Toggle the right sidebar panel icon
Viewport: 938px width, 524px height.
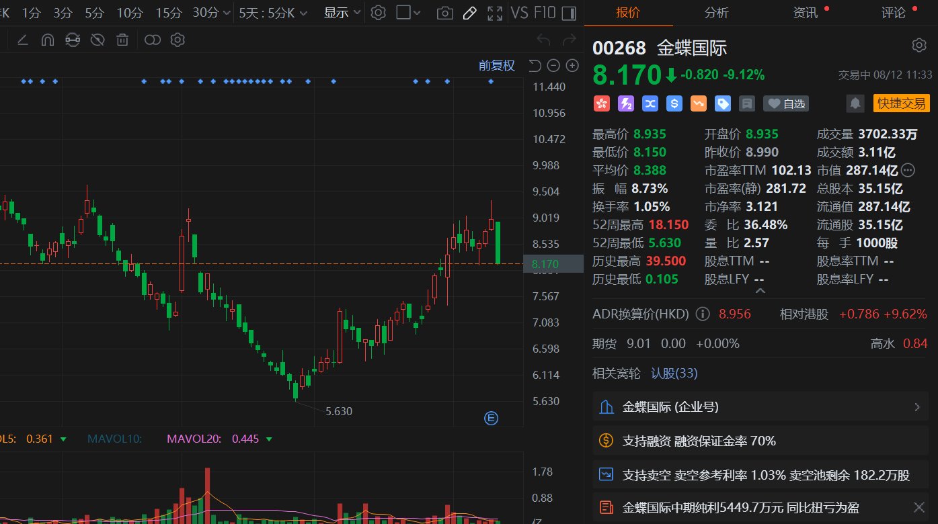pos(568,13)
